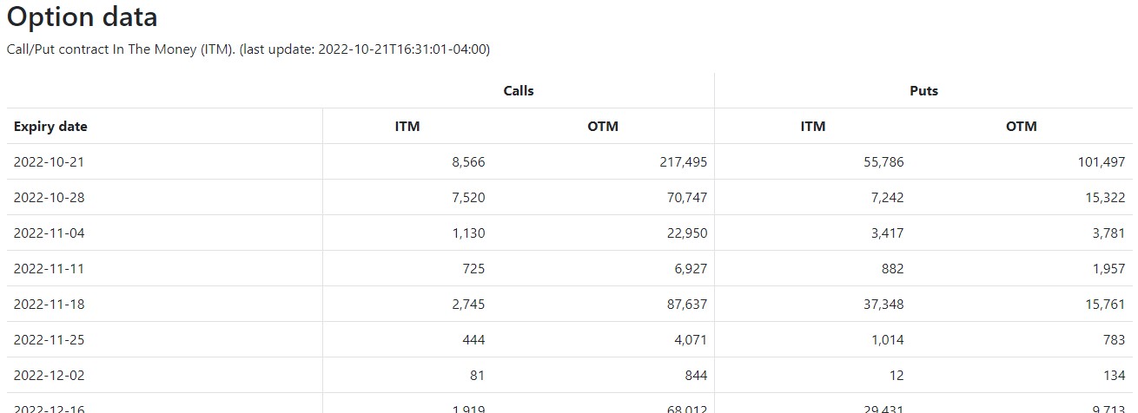Click the Puts ITM column header
The height and width of the screenshot is (413, 1138).
(812, 127)
